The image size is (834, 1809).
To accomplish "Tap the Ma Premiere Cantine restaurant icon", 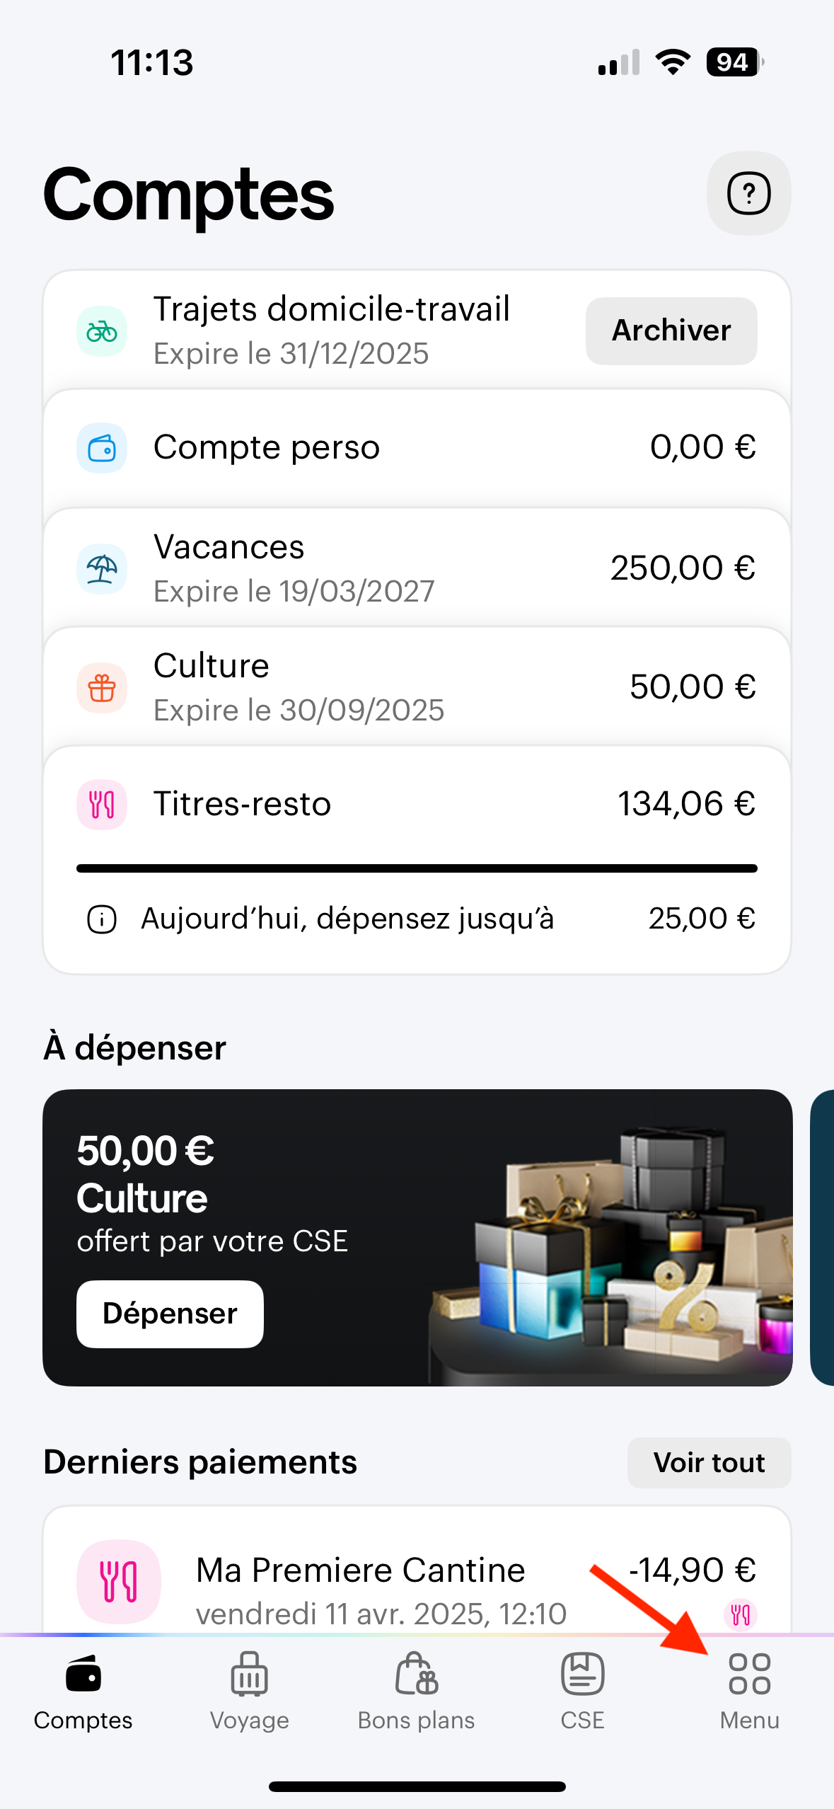I will point(119,1581).
